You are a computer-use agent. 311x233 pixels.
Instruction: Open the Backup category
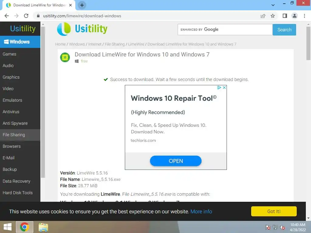pos(20,169)
